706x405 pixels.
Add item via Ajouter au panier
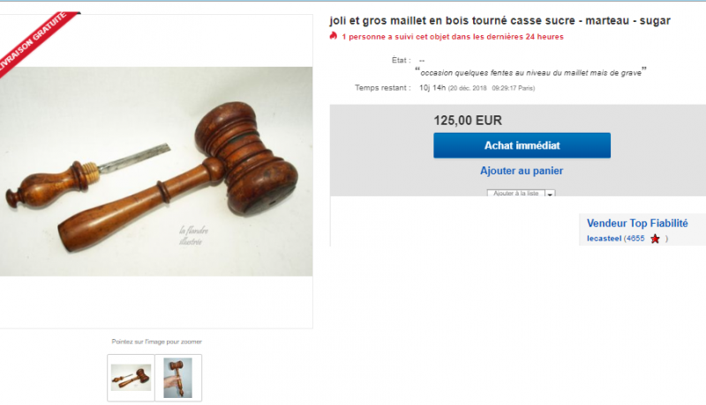point(522,171)
